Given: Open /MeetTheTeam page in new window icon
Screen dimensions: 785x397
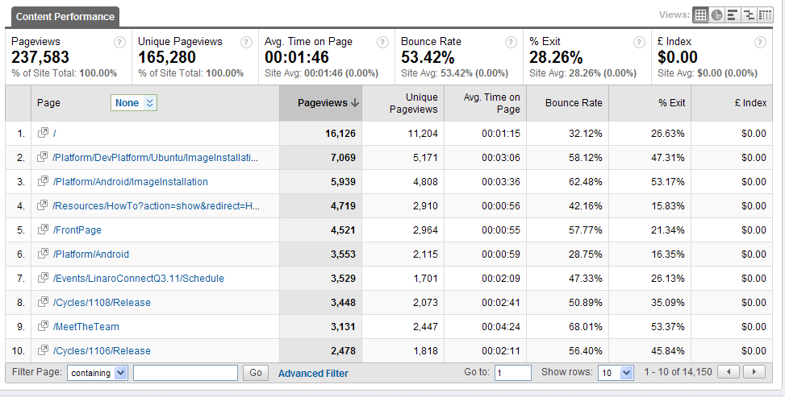Looking at the screenshot, I should (43, 327).
